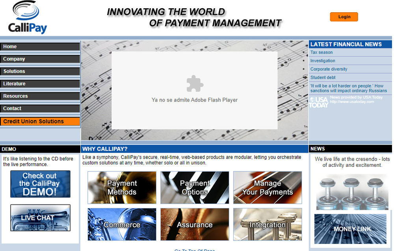Screen dimensions: 394x251
Task: Open the Payment Options tile
Action: [x=195, y=188]
